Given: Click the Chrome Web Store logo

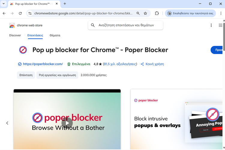Looking at the screenshot, I should tap(26, 25).
